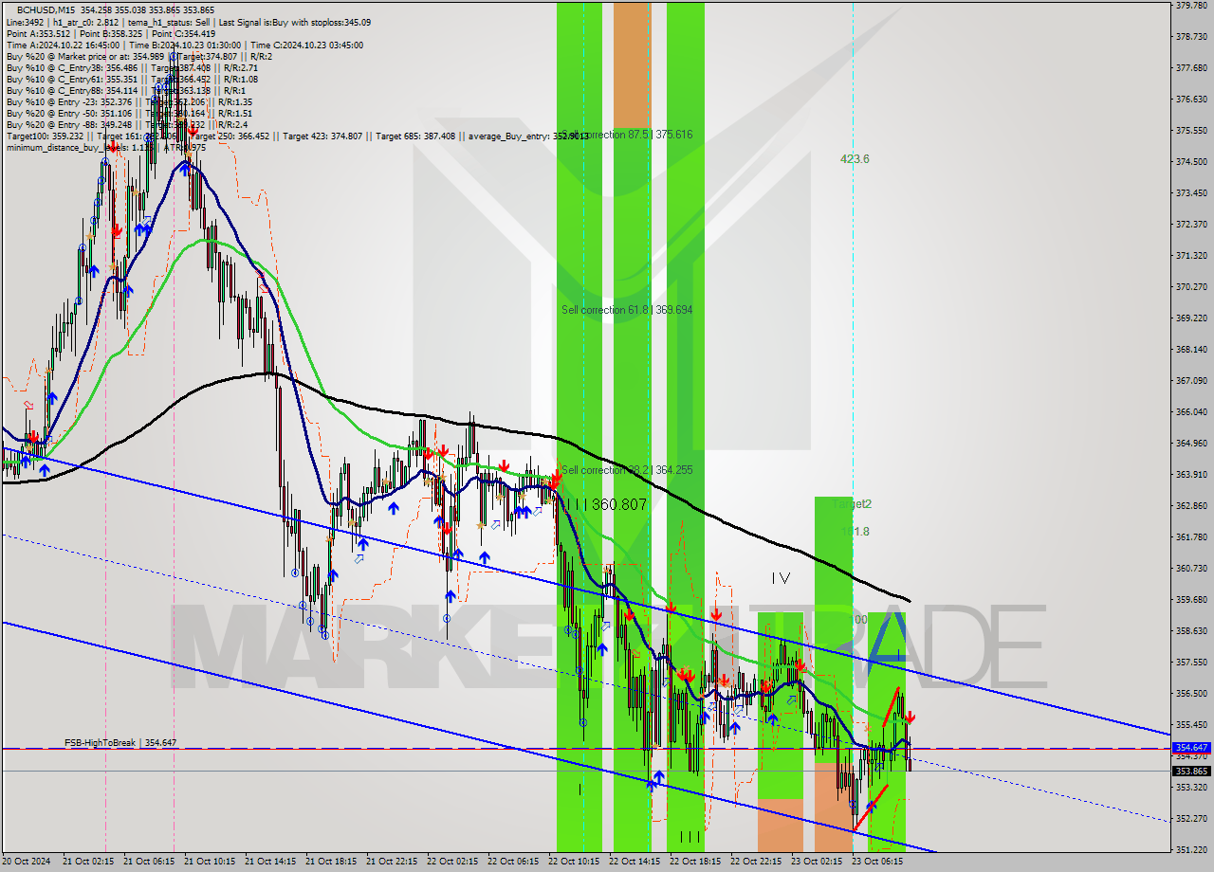Viewport: 1214px width, 872px height.
Task: Click the 366.040 price scale value
Action: click(1190, 411)
